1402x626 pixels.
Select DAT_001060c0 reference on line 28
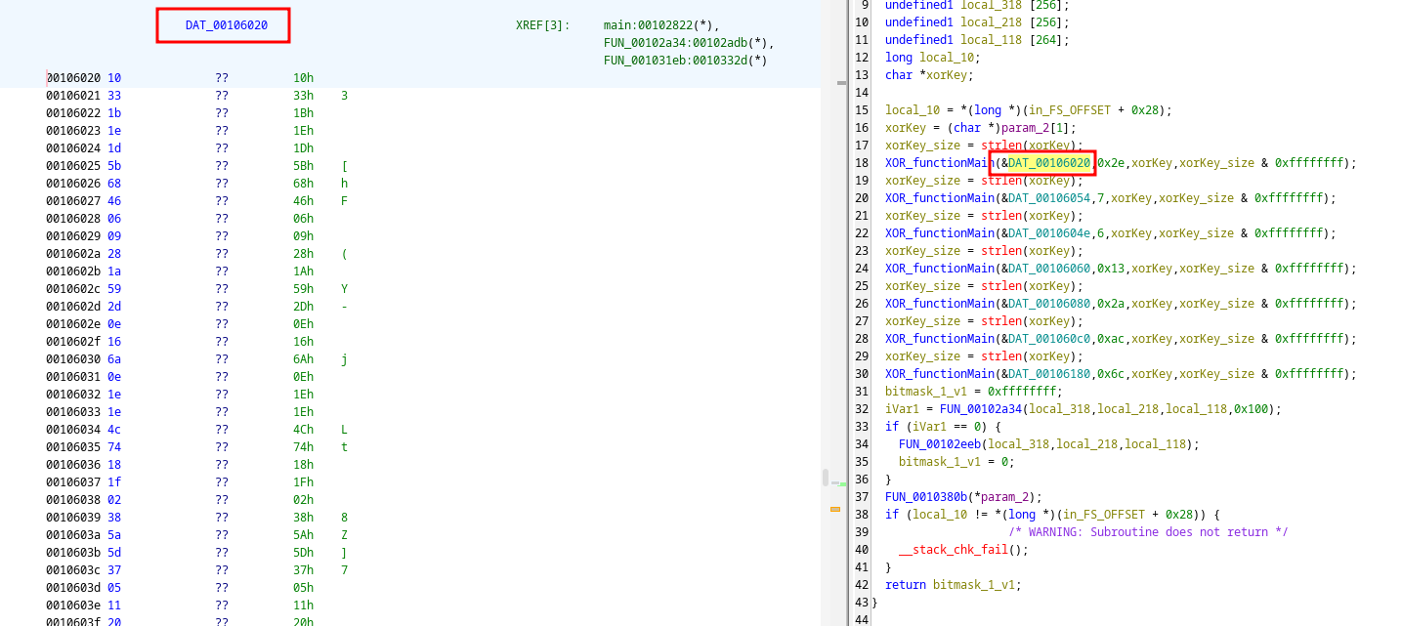coord(1048,339)
